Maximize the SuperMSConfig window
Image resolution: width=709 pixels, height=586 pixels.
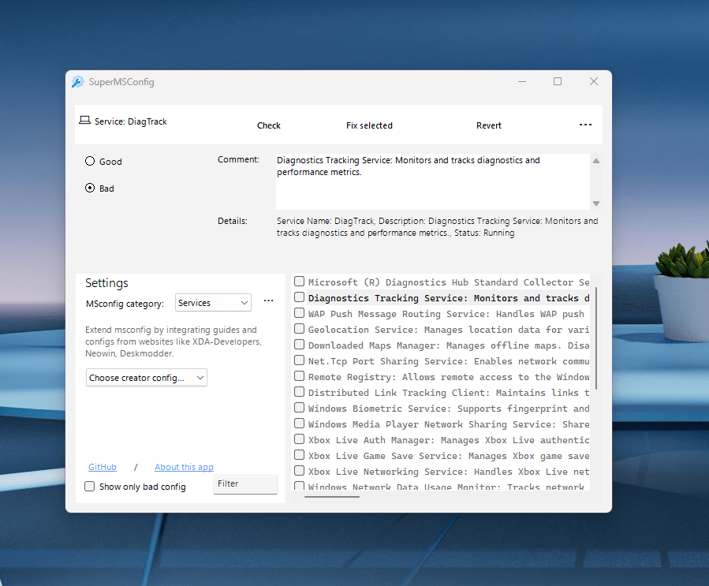click(x=558, y=81)
